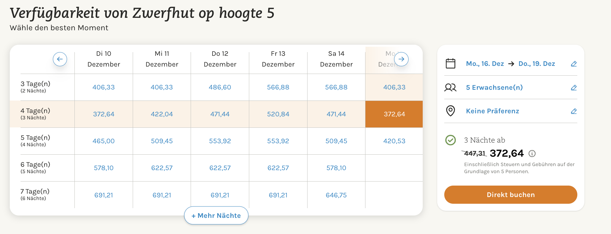611x234 pixels.
Task: Expand table with Mehr Nächte
Action: pyautogui.click(x=216, y=216)
